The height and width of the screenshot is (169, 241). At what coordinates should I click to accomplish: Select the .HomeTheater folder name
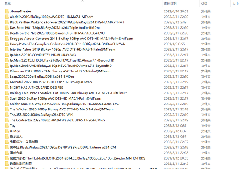20,11
